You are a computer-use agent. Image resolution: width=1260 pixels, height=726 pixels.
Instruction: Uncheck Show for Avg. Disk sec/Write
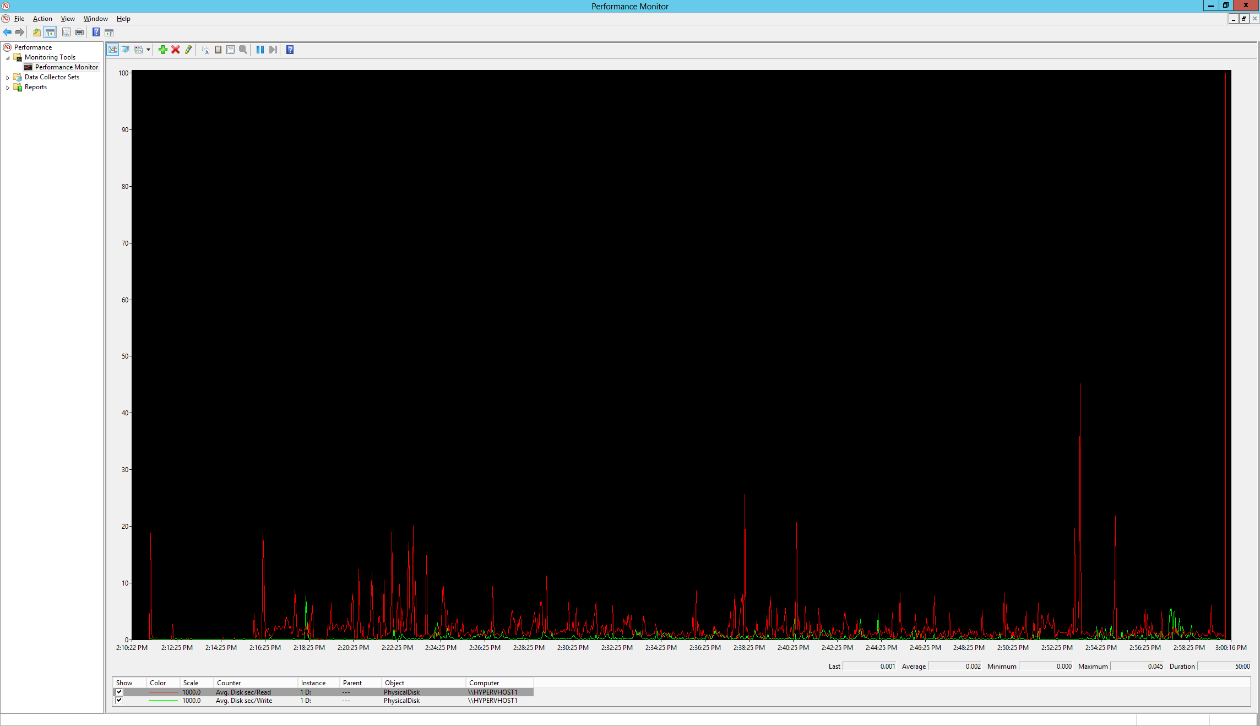click(x=119, y=700)
